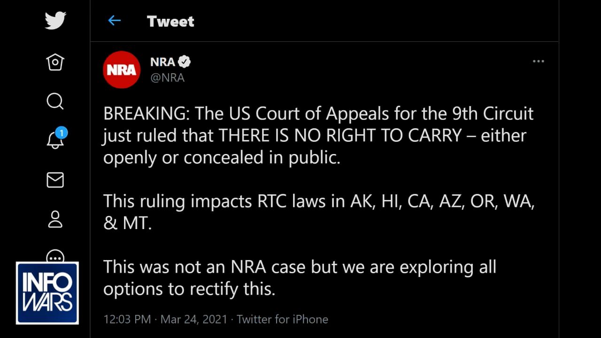This screenshot has width=601, height=338.
Task: Open Messages envelope icon
Action: 55,180
